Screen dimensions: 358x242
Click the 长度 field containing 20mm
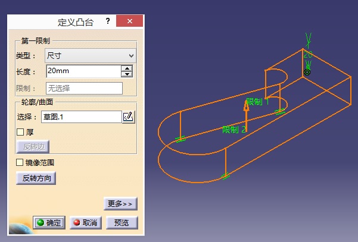coord(82,71)
